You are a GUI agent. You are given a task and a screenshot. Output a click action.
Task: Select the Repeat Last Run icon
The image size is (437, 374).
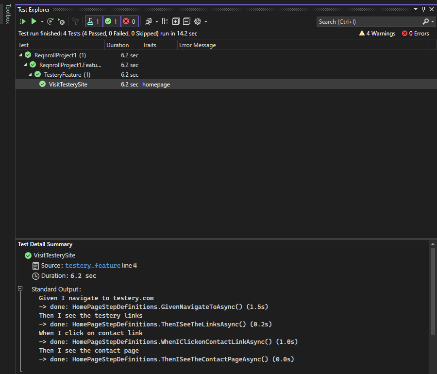50,21
